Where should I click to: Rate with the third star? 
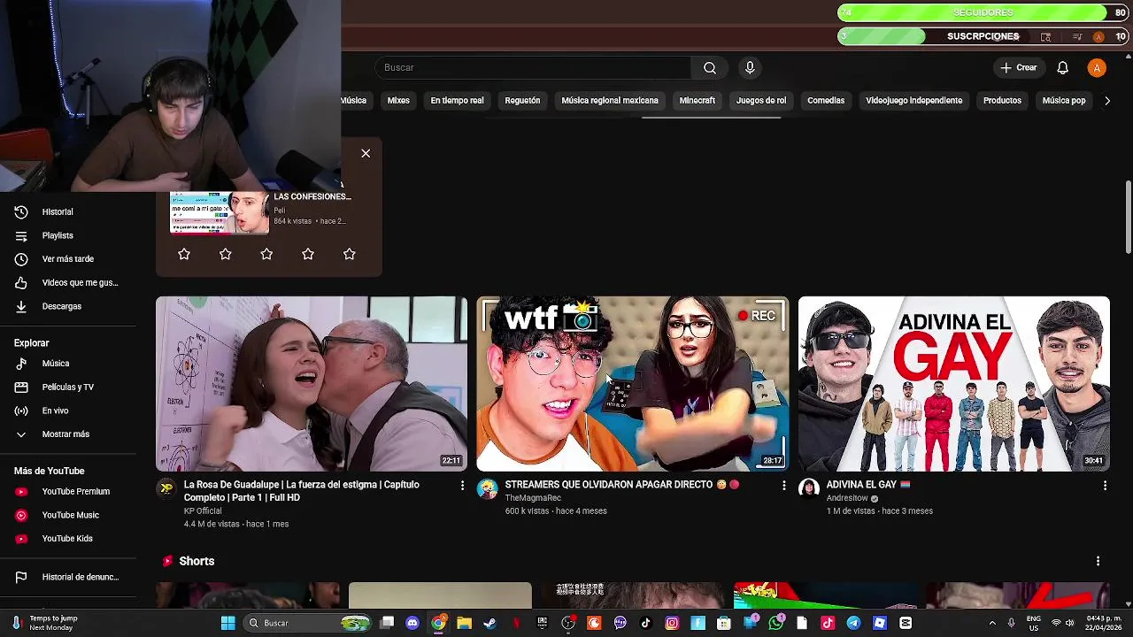click(x=266, y=254)
